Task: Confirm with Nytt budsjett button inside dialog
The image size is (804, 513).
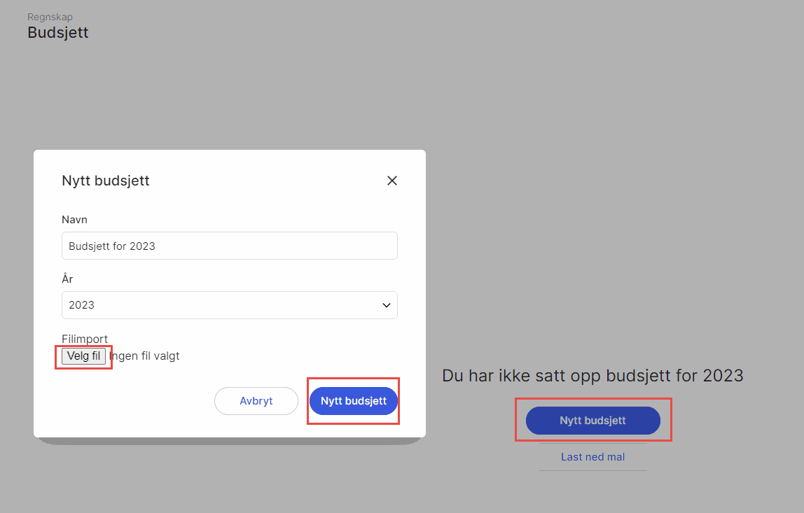Action: coord(353,401)
